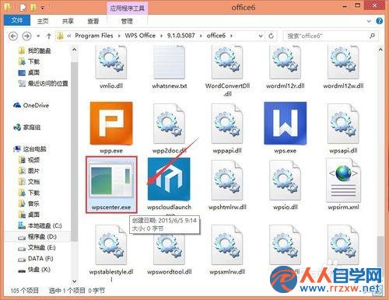This screenshot has width=389, height=300.
Task: Open 视频 folder in the sidebar
Action: pos(29,160)
